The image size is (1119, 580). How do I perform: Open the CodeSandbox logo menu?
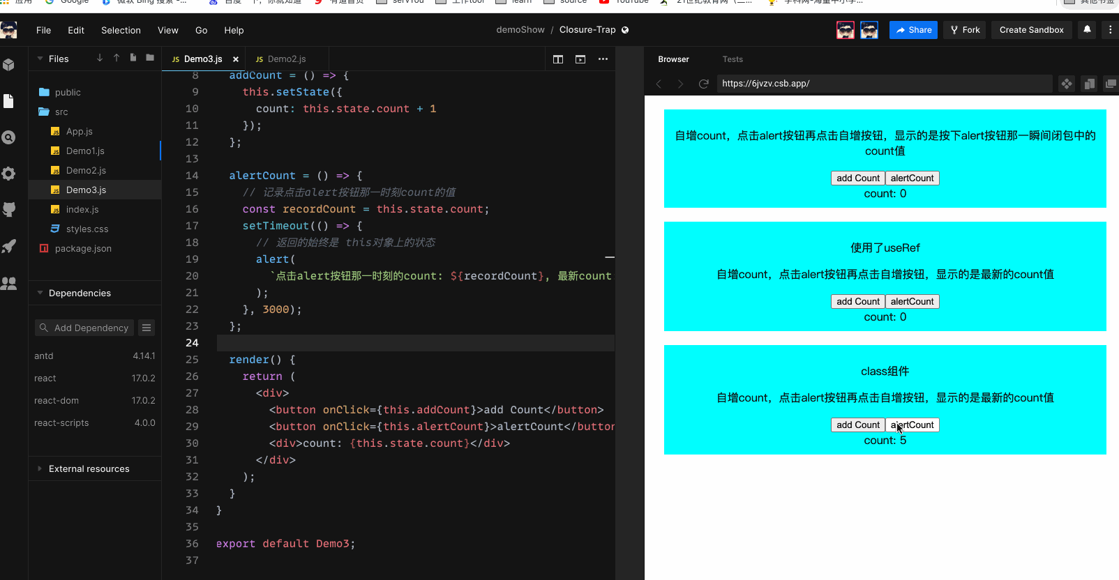(9, 30)
